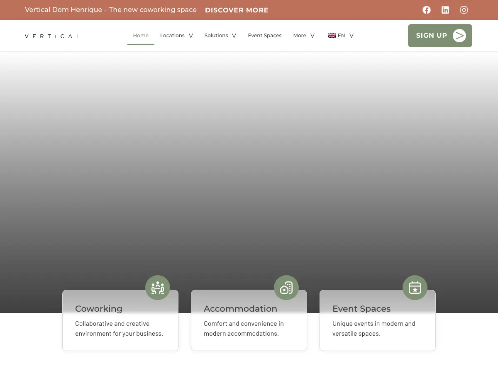Click the Vertical logo
498x373 pixels.
[x=52, y=36]
